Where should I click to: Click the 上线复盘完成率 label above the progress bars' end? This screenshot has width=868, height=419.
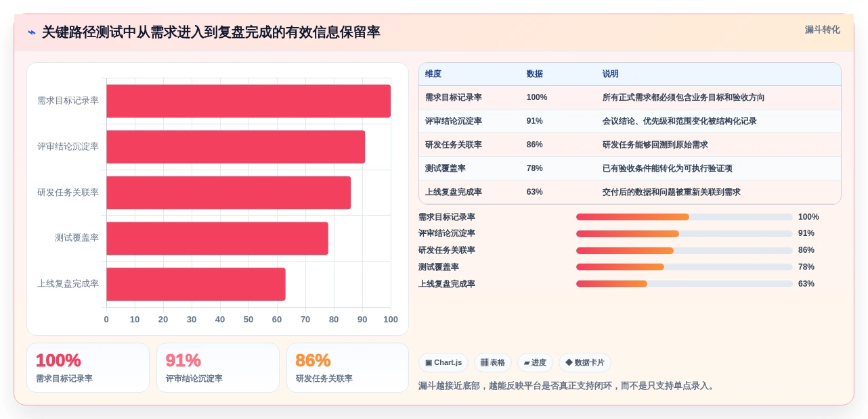pyautogui.click(x=447, y=284)
